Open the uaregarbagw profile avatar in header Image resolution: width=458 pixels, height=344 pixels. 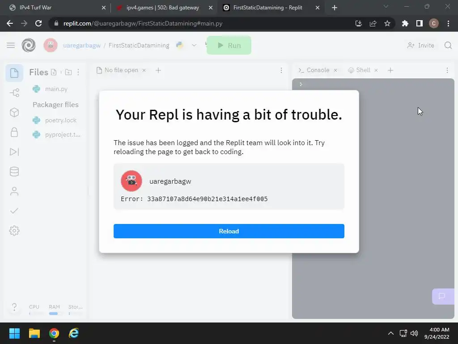51,45
